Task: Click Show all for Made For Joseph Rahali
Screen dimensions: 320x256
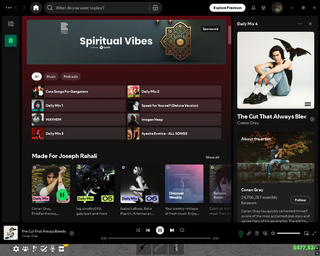Action: (x=212, y=157)
